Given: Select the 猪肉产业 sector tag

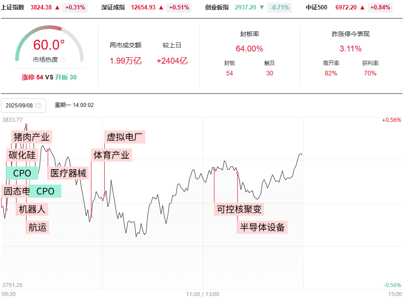Looking at the screenshot, I should click(32, 137).
